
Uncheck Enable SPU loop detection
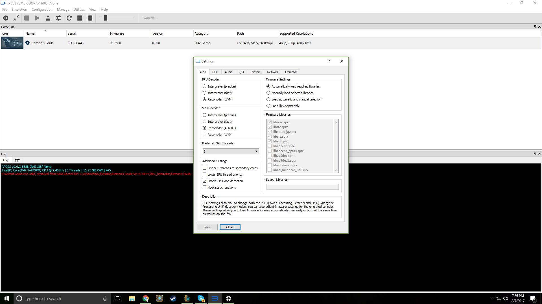click(205, 181)
